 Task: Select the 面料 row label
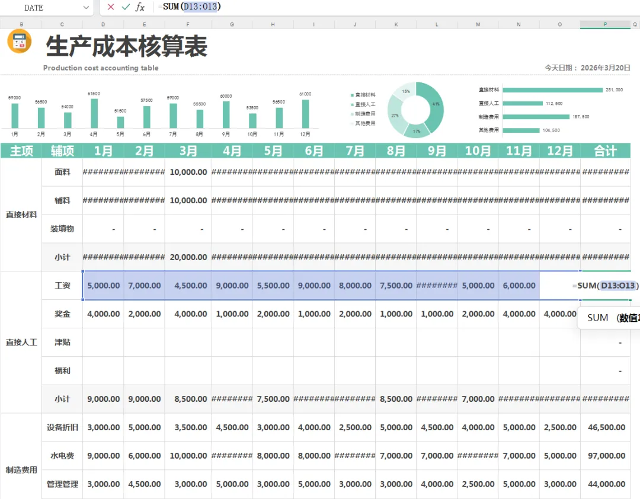[62, 172]
